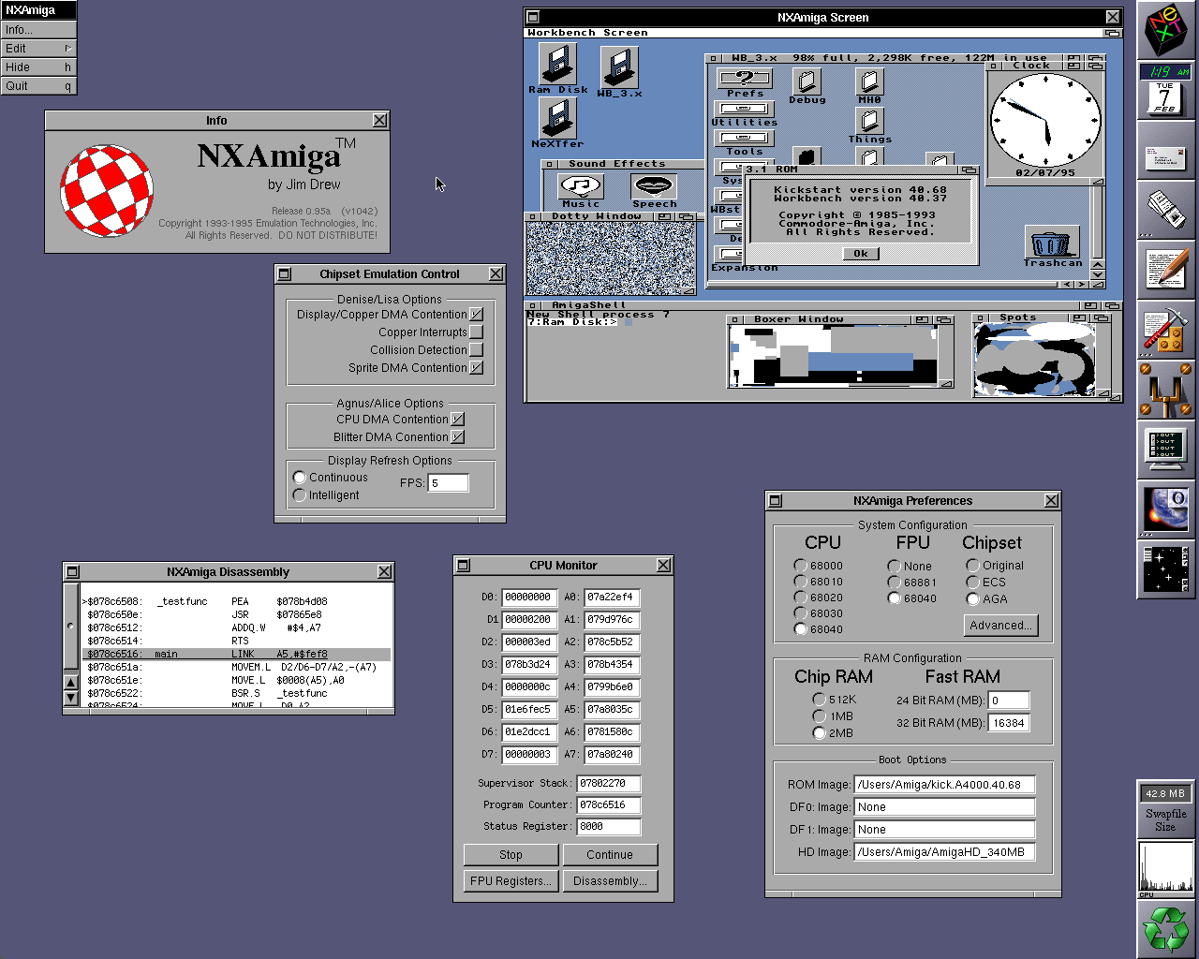Select 2MB Chip RAM
The image size is (1199, 959).
point(820,733)
